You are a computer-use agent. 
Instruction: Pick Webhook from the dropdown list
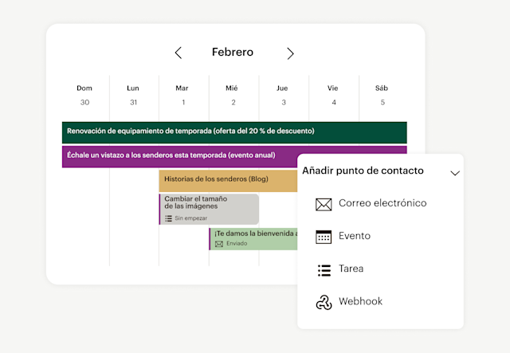click(x=360, y=301)
